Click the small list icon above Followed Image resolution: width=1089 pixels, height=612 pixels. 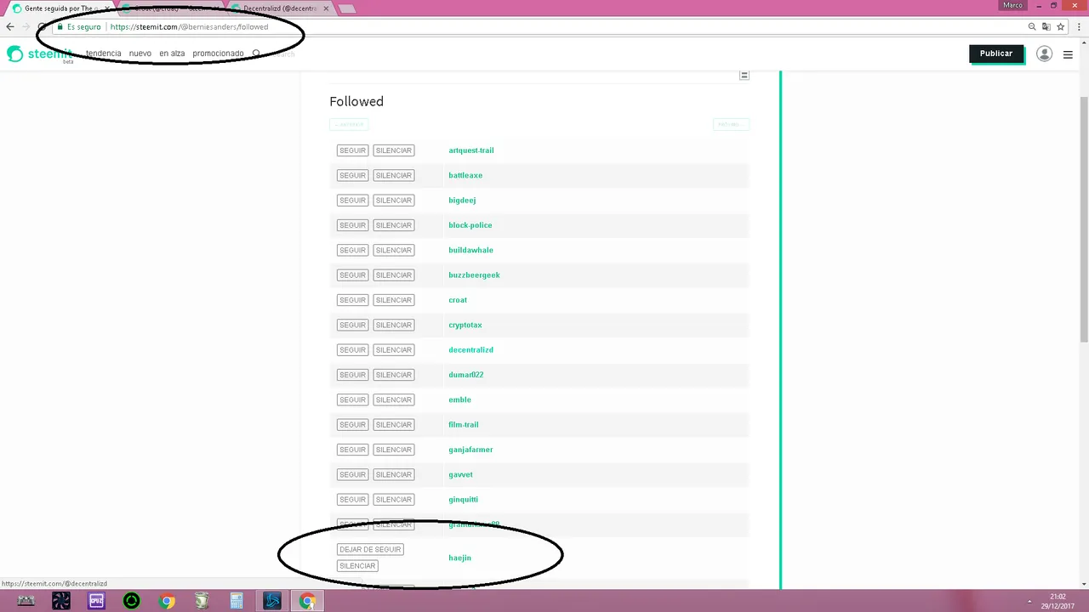click(744, 75)
